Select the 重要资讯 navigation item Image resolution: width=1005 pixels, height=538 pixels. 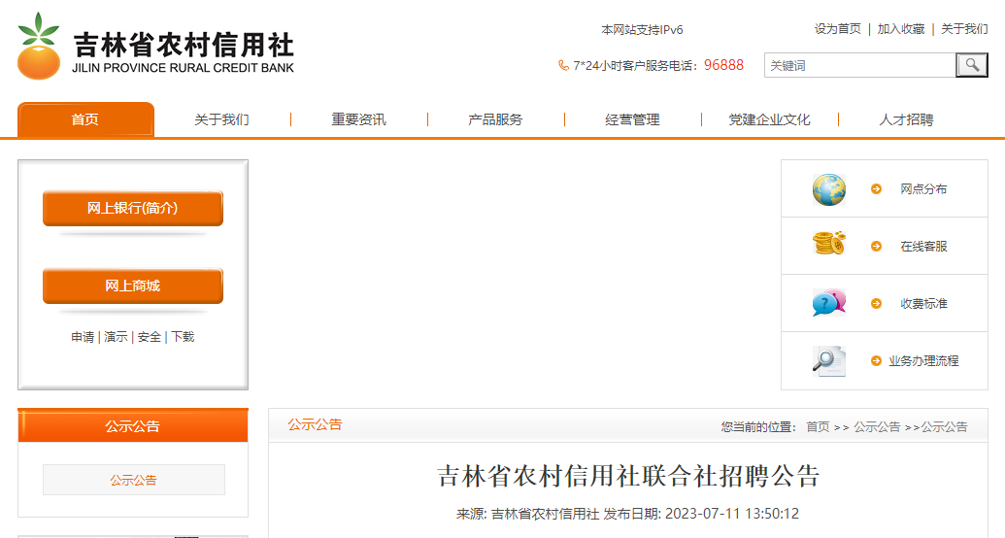(358, 119)
